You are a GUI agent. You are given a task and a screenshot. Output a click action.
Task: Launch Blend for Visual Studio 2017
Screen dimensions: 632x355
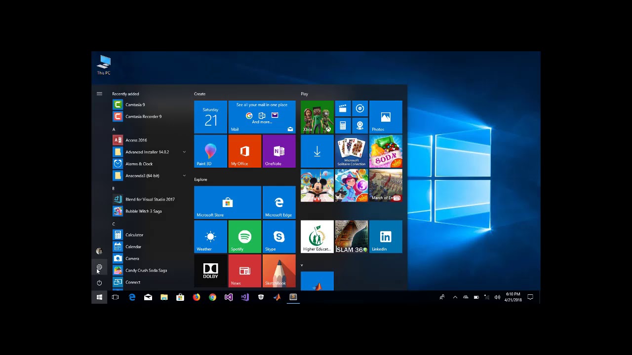tap(150, 199)
